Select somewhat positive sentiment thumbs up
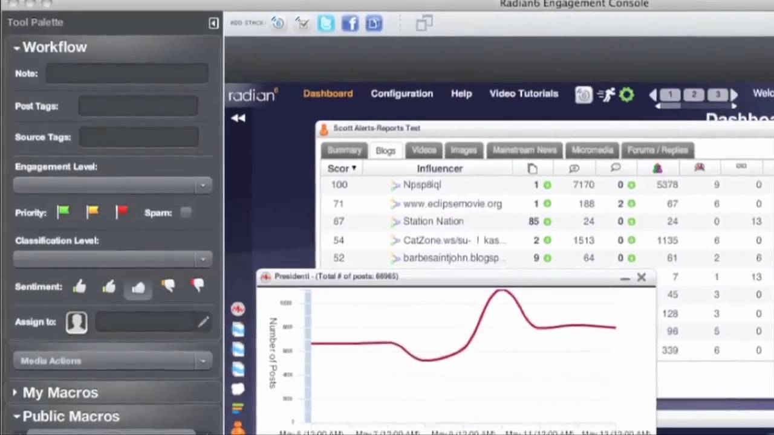Image resolution: width=774 pixels, height=435 pixels. pos(109,286)
